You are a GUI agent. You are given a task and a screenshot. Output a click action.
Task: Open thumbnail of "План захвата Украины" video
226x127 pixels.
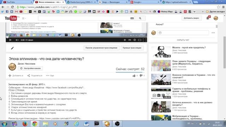[161, 66]
